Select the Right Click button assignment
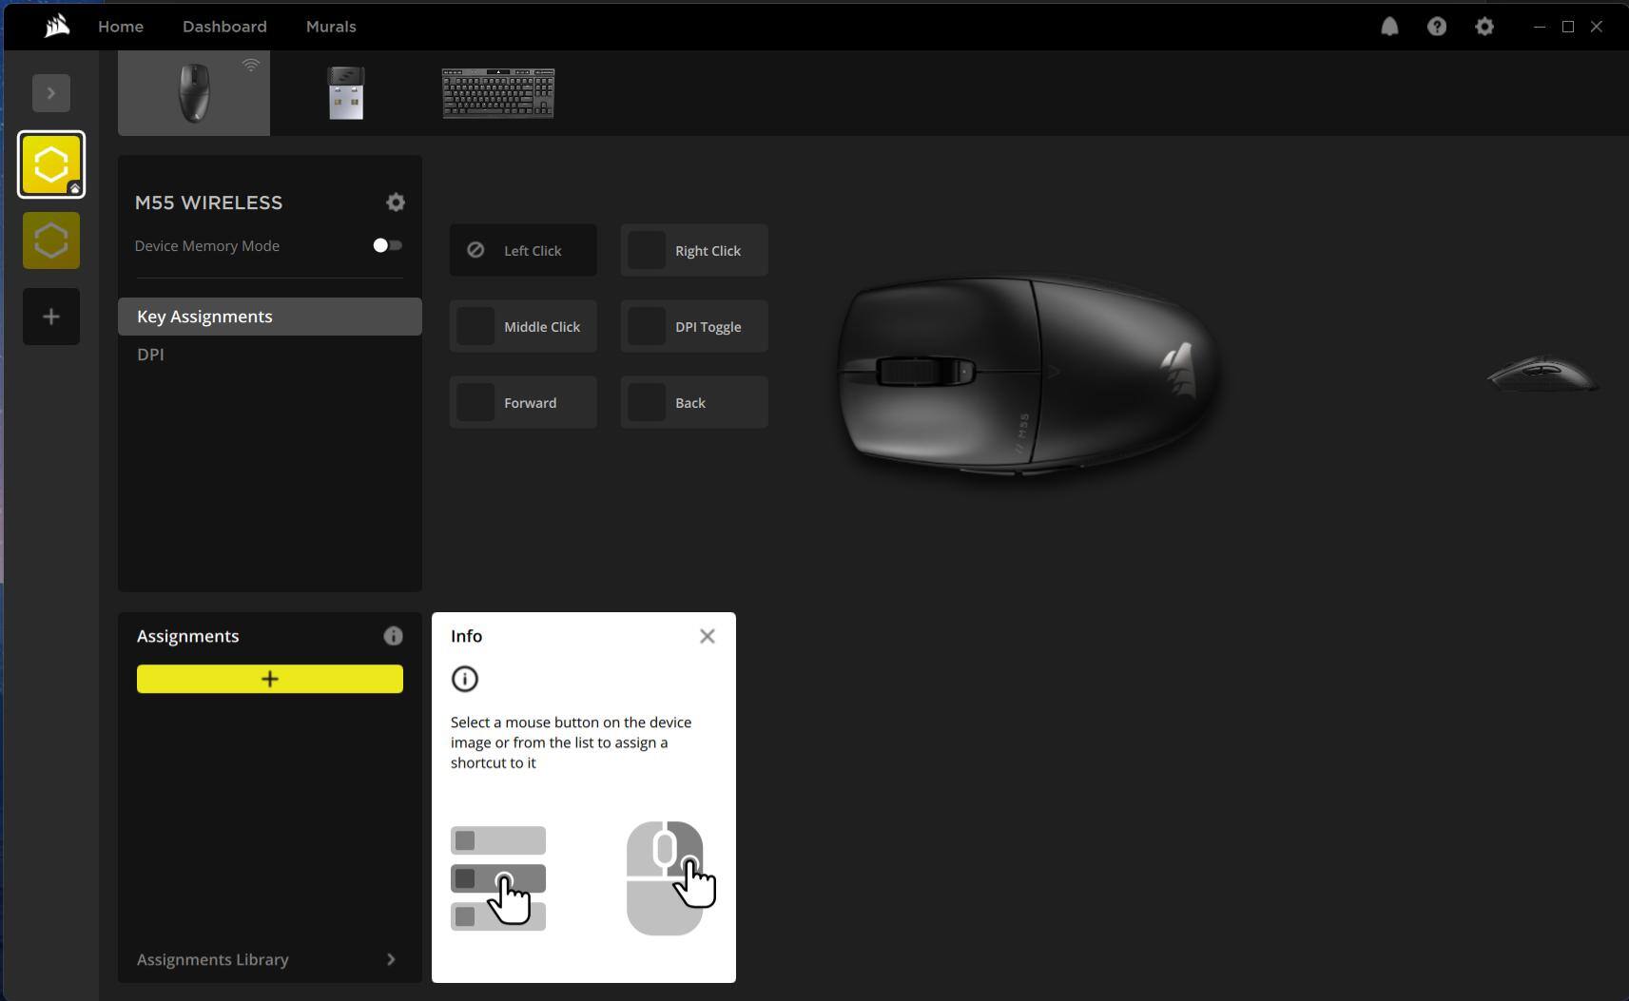1629x1001 pixels. click(x=694, y=251)
